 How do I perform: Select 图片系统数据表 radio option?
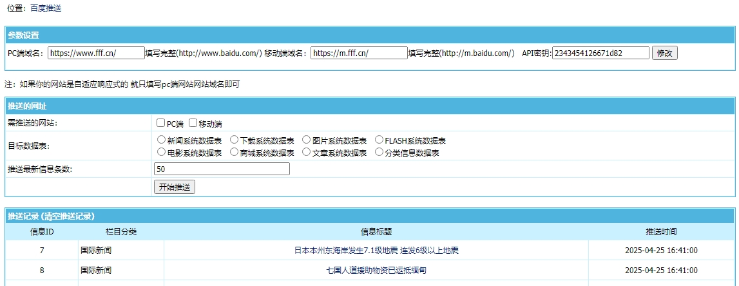pos(307,140)
